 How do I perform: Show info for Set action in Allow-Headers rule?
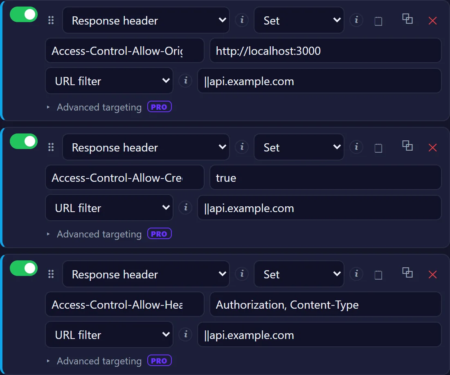coord(356,273)
